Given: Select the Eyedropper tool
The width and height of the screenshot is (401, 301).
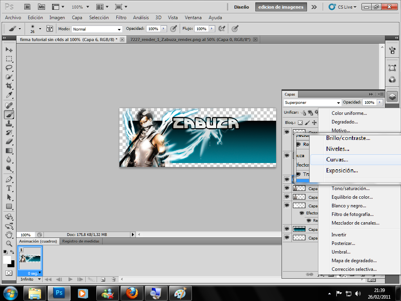Looking at the screenshot, I should 9,95.
